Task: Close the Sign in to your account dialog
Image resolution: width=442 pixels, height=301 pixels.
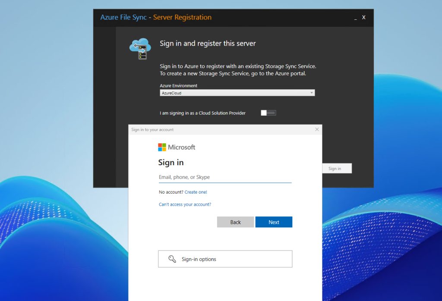Action: (x=317, y=129)
